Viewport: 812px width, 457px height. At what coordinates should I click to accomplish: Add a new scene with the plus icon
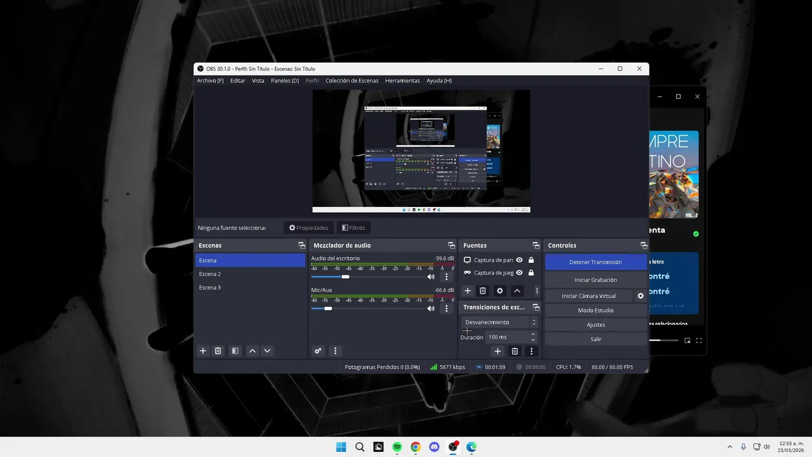point(203,351)
